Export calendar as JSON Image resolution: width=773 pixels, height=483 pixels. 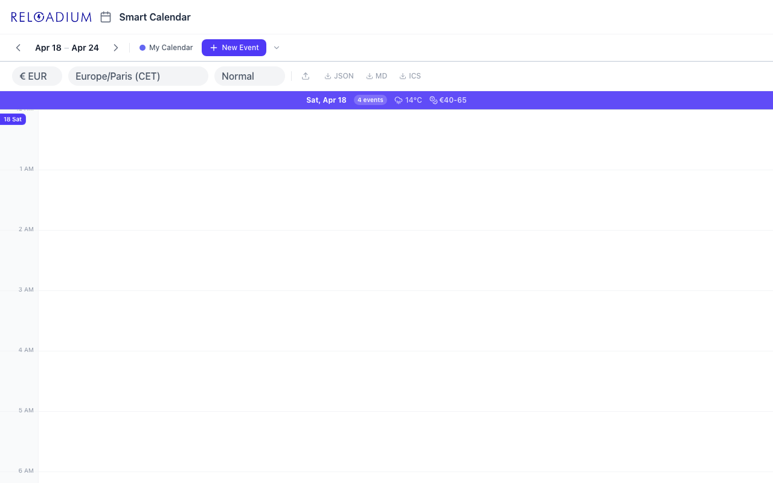point(339,76)
